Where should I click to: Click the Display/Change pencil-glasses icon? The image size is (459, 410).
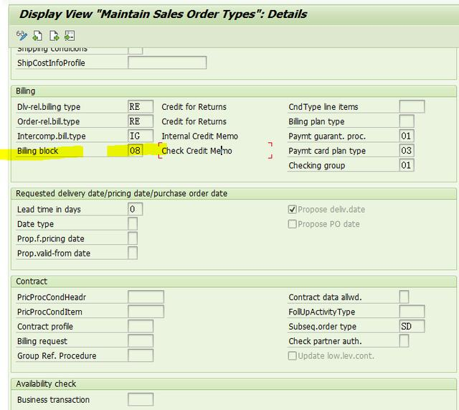point(22,36)
